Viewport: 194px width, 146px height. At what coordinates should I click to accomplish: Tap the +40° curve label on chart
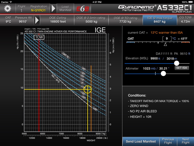click(x=95, y=109)
